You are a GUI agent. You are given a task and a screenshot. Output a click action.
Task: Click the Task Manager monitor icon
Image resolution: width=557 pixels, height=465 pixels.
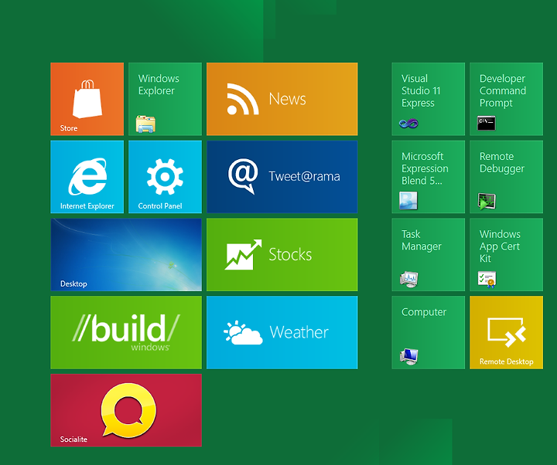409,279
